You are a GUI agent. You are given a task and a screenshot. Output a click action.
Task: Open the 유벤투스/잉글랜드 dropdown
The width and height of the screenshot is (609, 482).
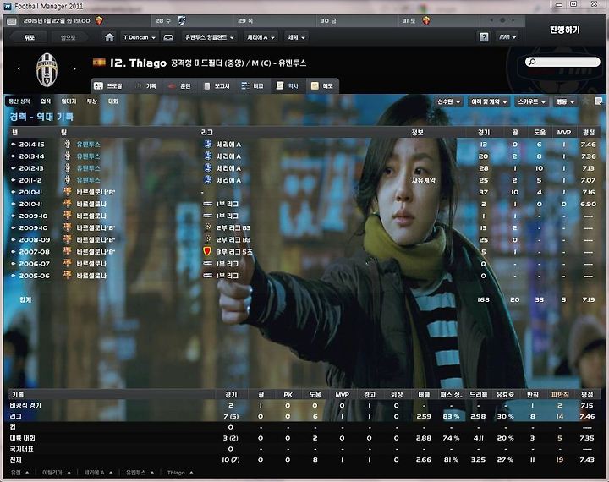(210, 37)
